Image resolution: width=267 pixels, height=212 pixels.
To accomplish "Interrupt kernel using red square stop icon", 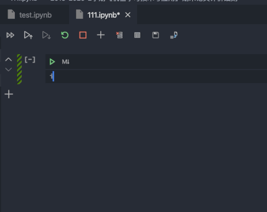I will (x=83, y=35).
